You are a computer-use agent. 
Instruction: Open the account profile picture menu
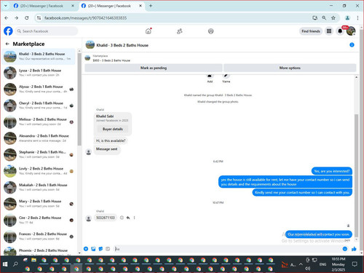[x=351, y=31]
